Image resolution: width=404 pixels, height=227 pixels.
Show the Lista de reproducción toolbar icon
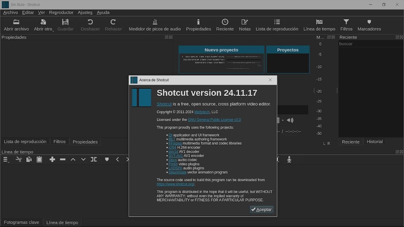[277, 22]
